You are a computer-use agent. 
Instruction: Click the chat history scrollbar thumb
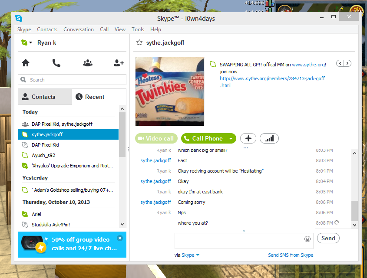pos(354,211)
